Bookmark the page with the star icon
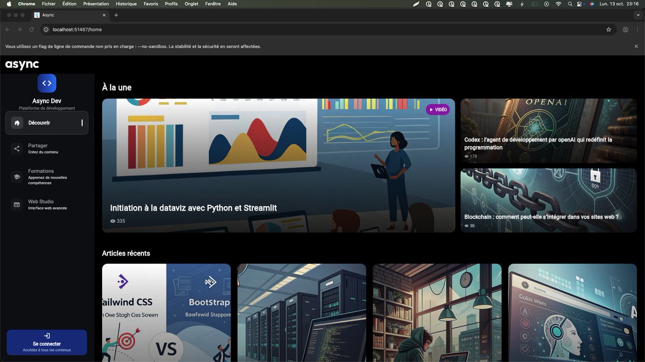 click(608, 30)
